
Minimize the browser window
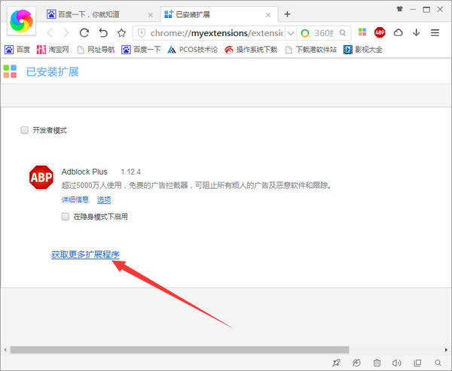coord(413,9)
